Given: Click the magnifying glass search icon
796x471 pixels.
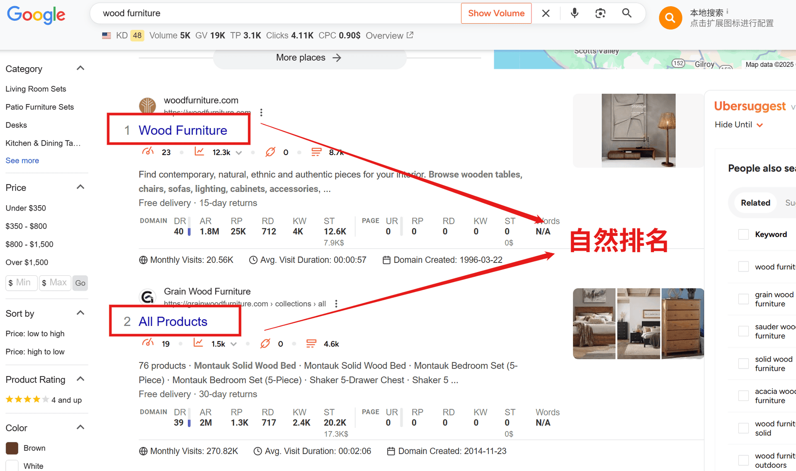Looking at the screenshot, I should [x=626, y=13].
